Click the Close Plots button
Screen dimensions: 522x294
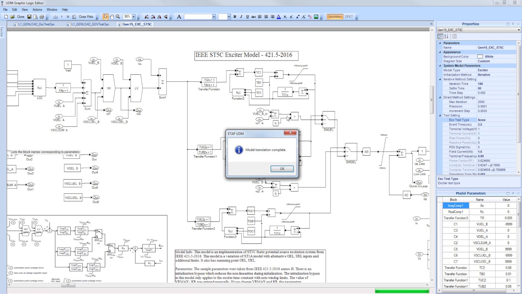(86, 17)
